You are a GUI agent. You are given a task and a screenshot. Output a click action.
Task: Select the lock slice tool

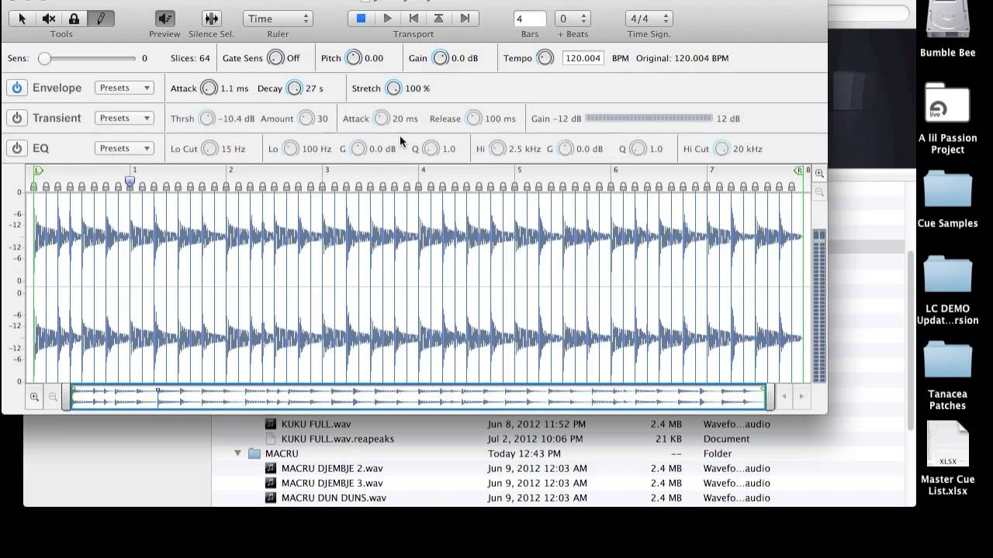click(74, 19)
